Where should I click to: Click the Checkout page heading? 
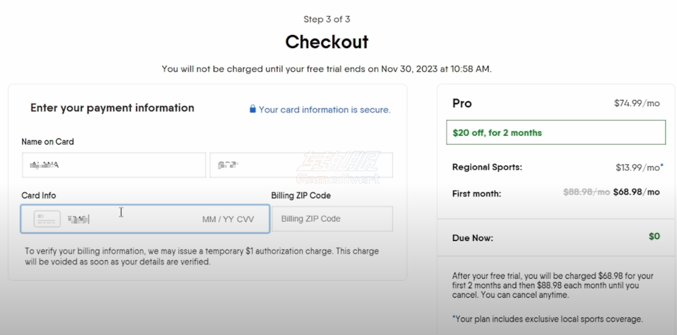coord(327,42)
